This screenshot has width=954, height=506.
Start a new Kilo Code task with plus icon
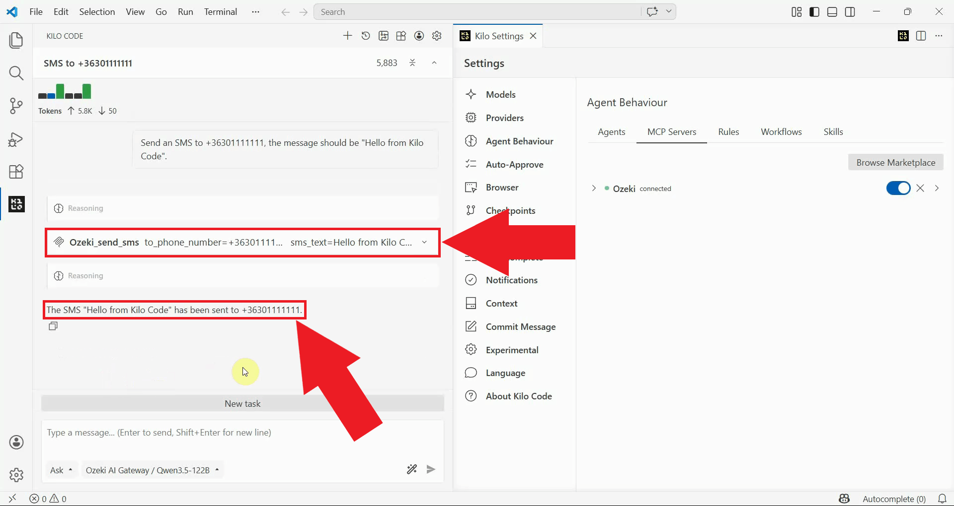348,36
